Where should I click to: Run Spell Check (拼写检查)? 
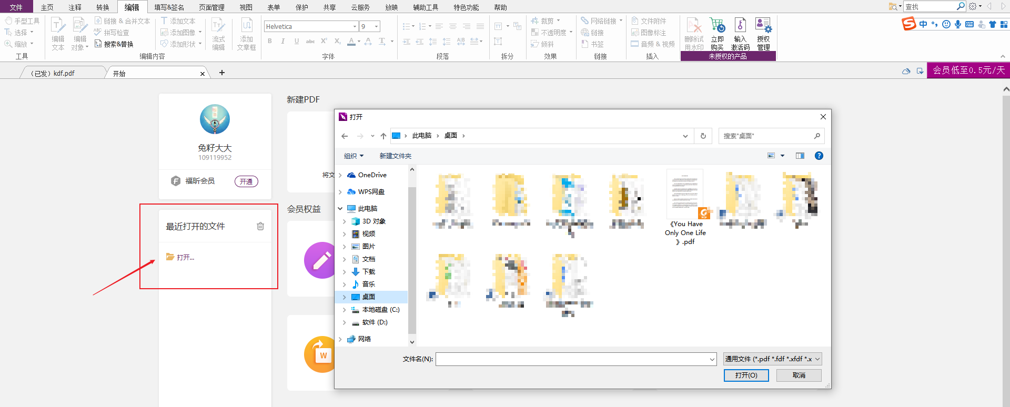point(112,33)
